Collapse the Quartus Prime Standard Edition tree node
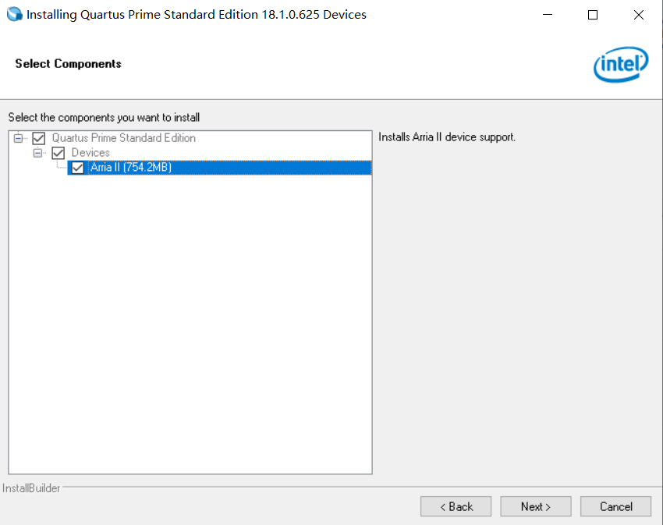Viewport: 663px width, 525px height. [18, 138]
